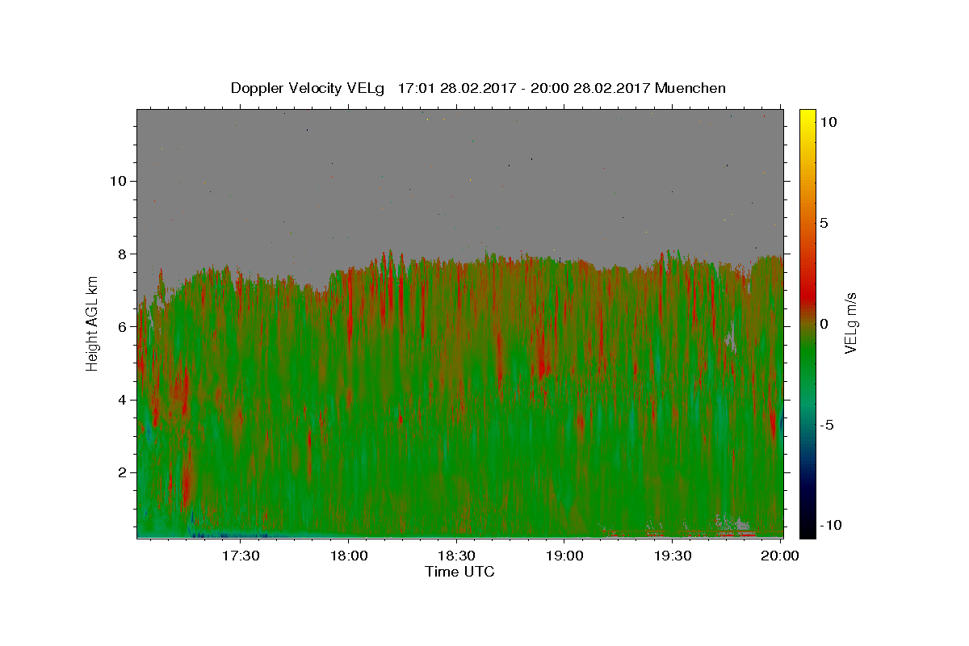This screenshot has height=646, width=969.
Task: Click the 6 km height tick label
Action: coord(120,326)
